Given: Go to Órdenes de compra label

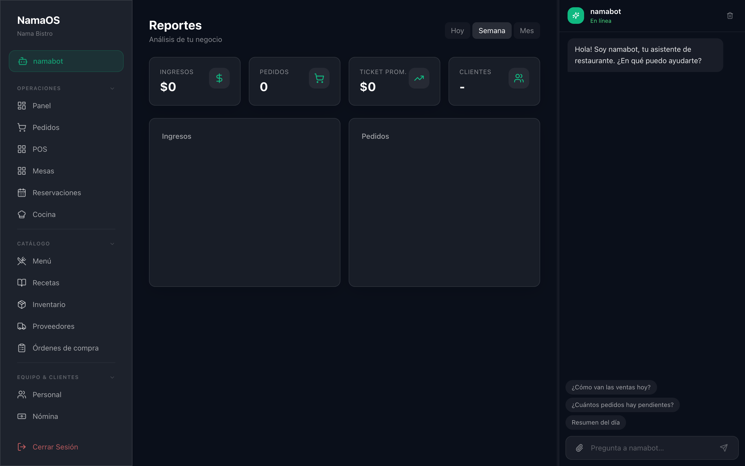Looking at the screenshot, I should (65, 348).
